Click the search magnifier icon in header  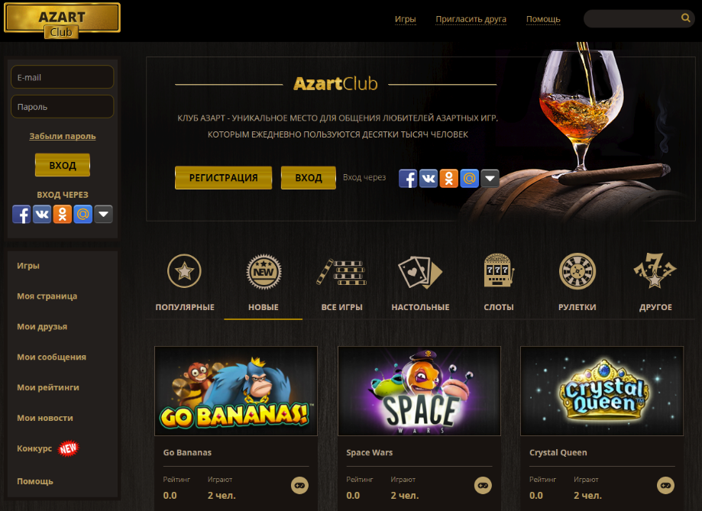(x=685, y=18)
